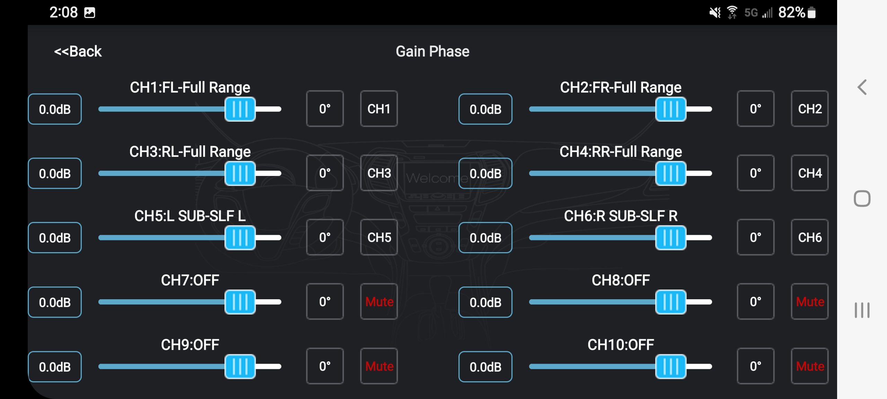Tap the image notification icon near clock

90,13
